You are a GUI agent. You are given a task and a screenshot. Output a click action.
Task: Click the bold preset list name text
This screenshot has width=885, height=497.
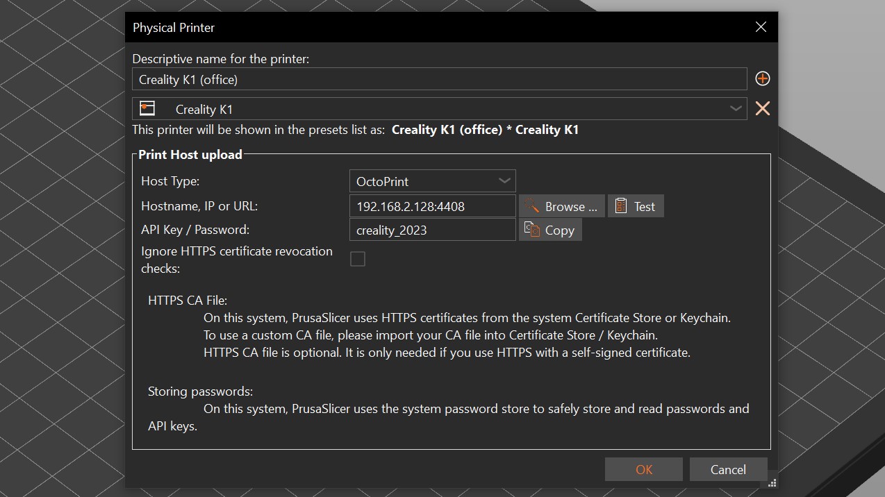pyautogui.click(x=485, y=130)
